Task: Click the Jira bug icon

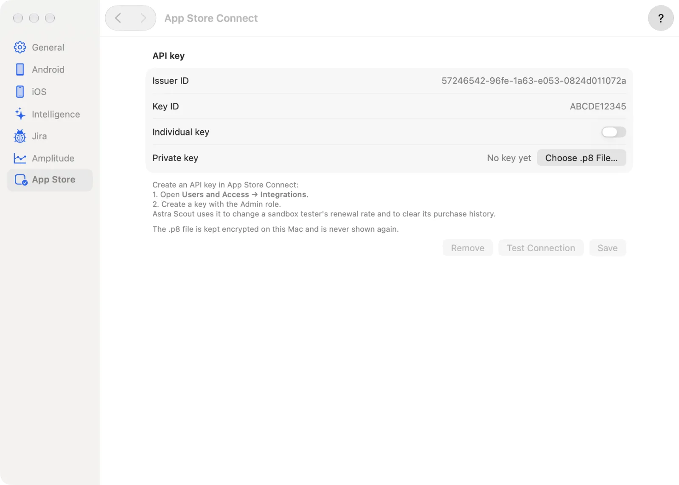Action: click(x=20, y=136)
